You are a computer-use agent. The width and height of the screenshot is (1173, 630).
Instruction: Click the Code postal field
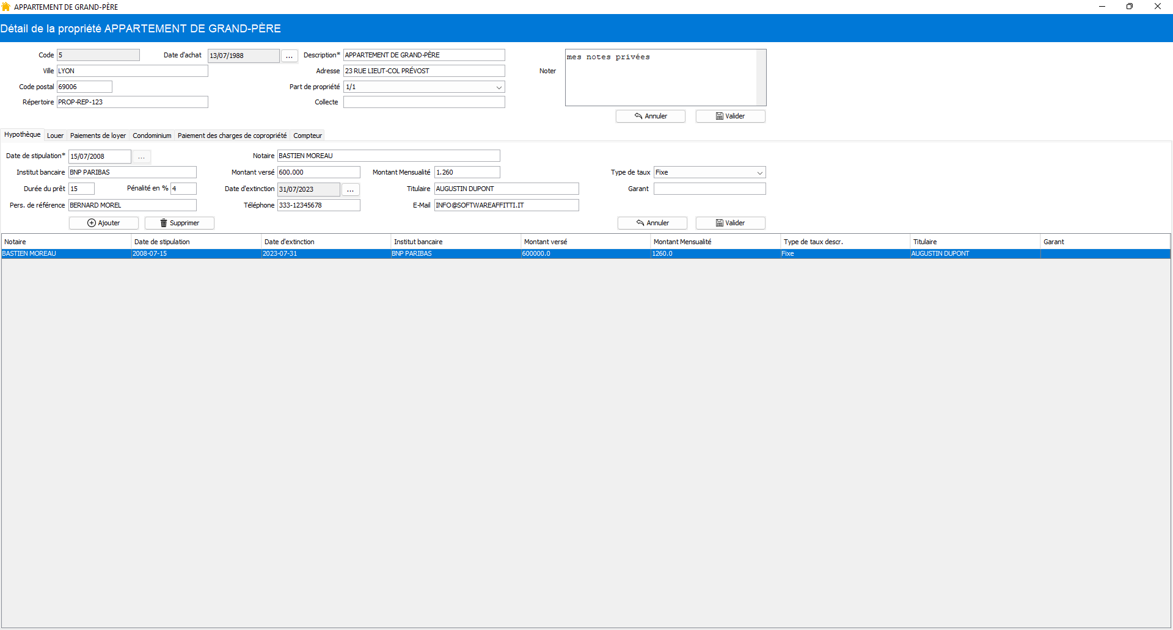pos(84,87)
